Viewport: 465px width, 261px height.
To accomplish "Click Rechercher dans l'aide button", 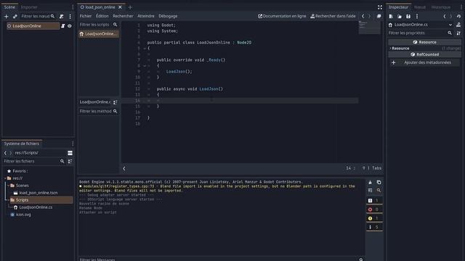I will pyautogui.click(x=333, y=16).
